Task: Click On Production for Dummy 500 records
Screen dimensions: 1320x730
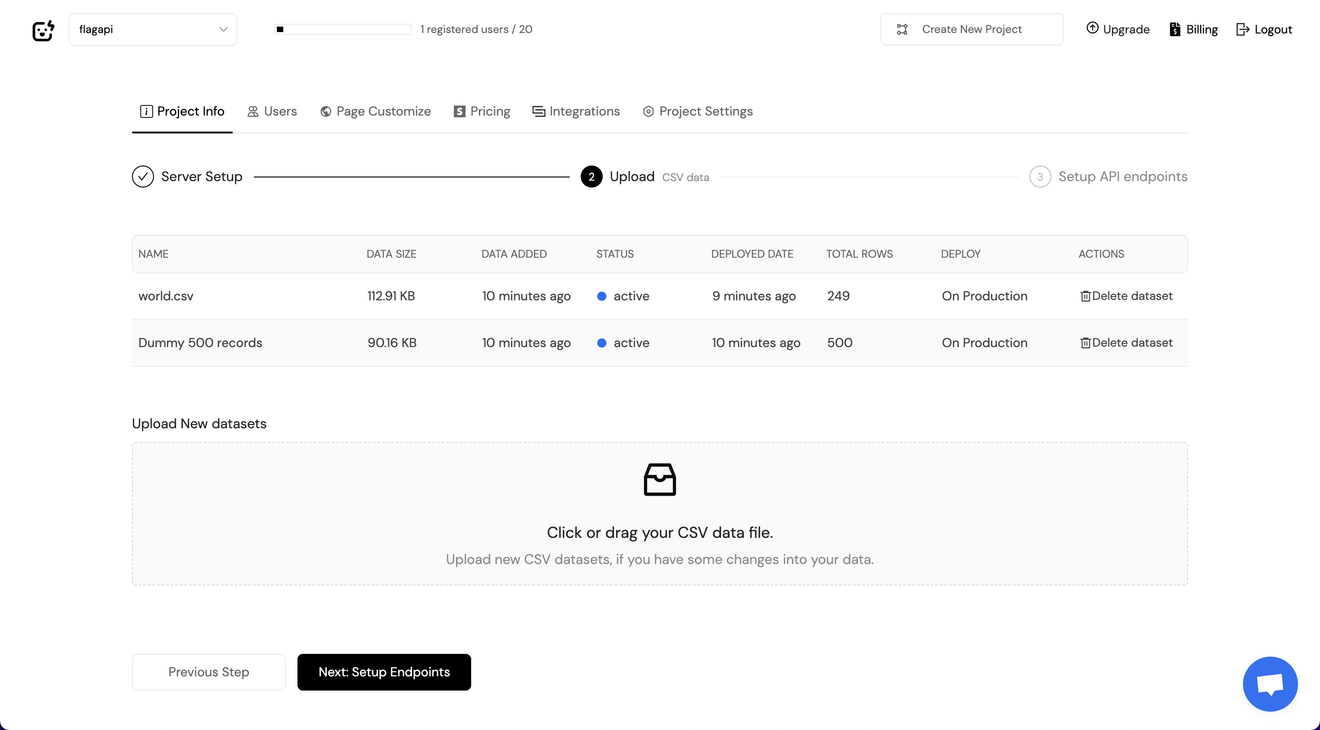Action: 984,343
